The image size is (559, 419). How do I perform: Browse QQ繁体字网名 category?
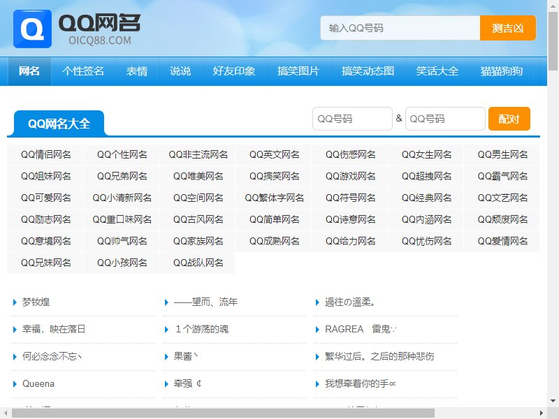[274, 198]
